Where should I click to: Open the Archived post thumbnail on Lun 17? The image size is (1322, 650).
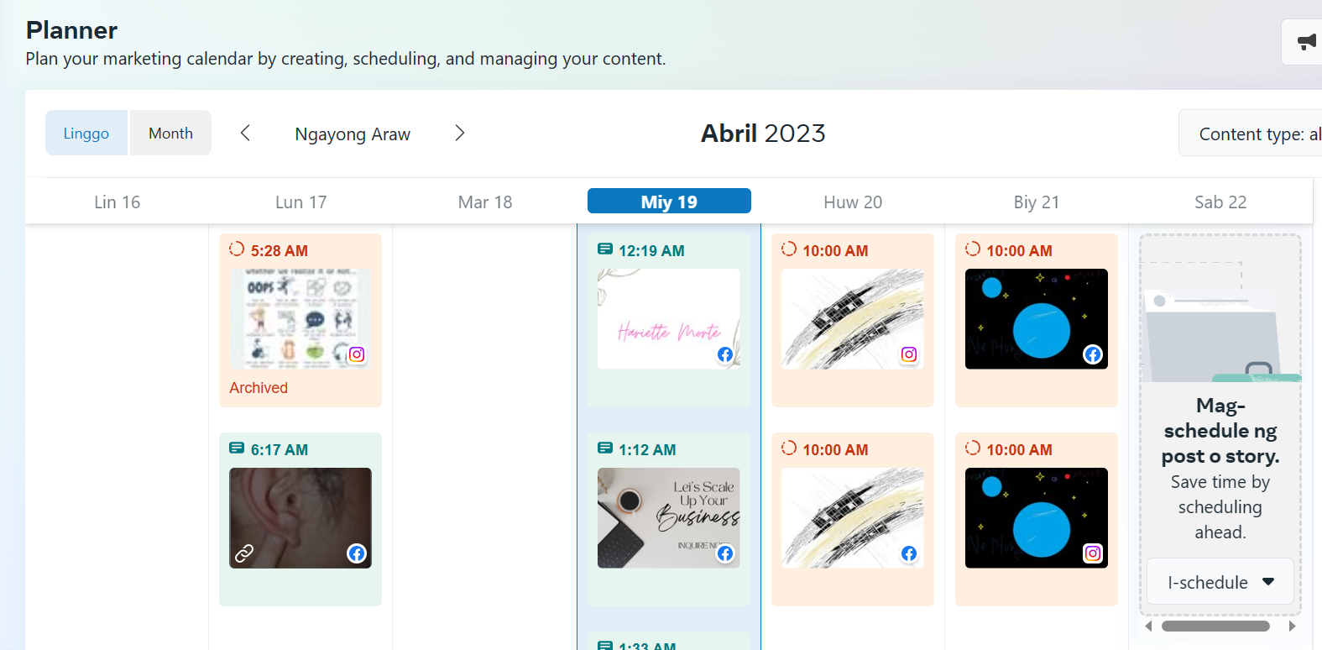pyautogui.click(x=300, y=319)
